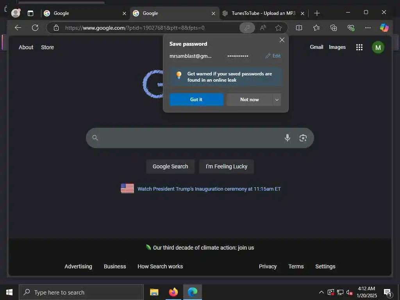Add page to favorites star icon
The width and height of the screenshot is (400, 300).
coord(278,28)
